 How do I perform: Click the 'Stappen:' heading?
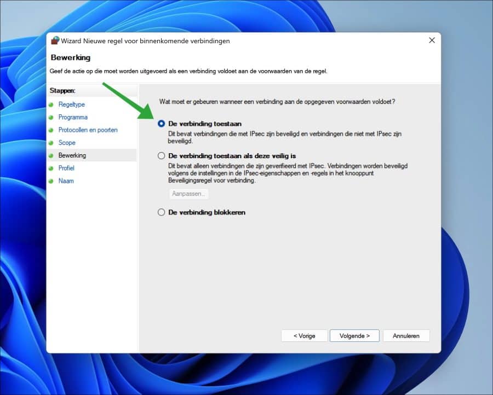62,91
